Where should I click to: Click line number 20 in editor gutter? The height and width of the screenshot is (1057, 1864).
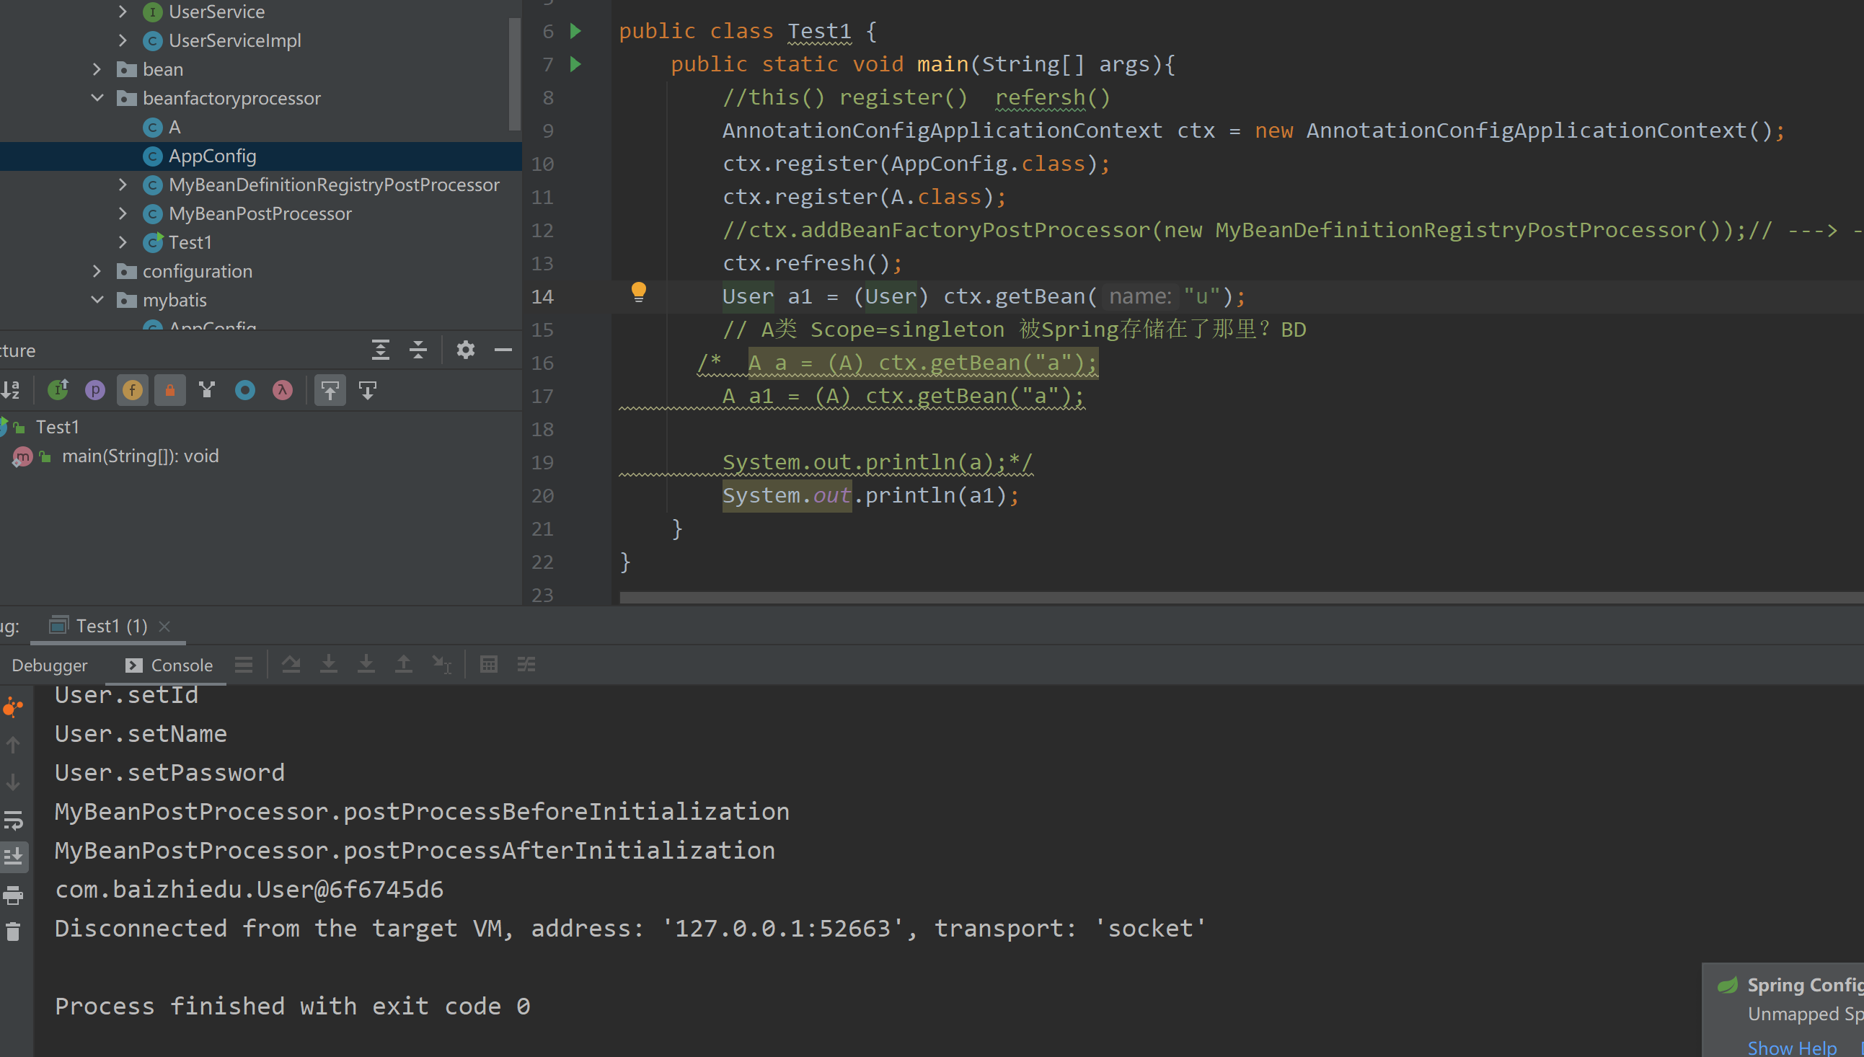pos(542,496)
